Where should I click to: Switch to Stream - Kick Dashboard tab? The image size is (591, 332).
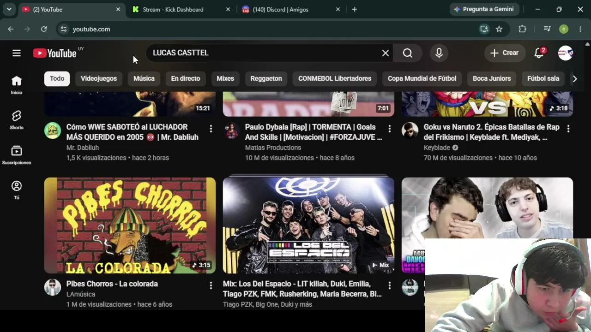pyautogui.click(x=182, y=9)
